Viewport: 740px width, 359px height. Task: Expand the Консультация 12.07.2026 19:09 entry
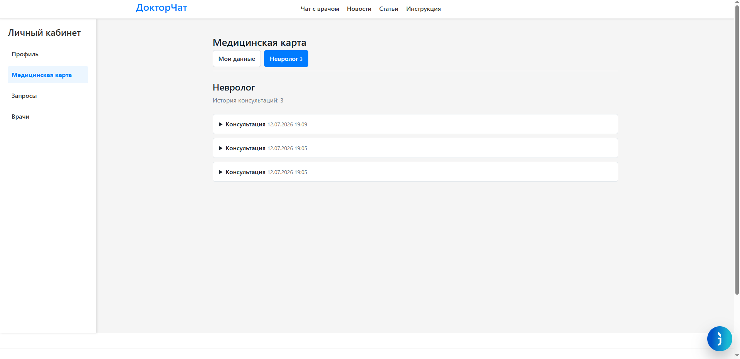[x=415, y=124]
